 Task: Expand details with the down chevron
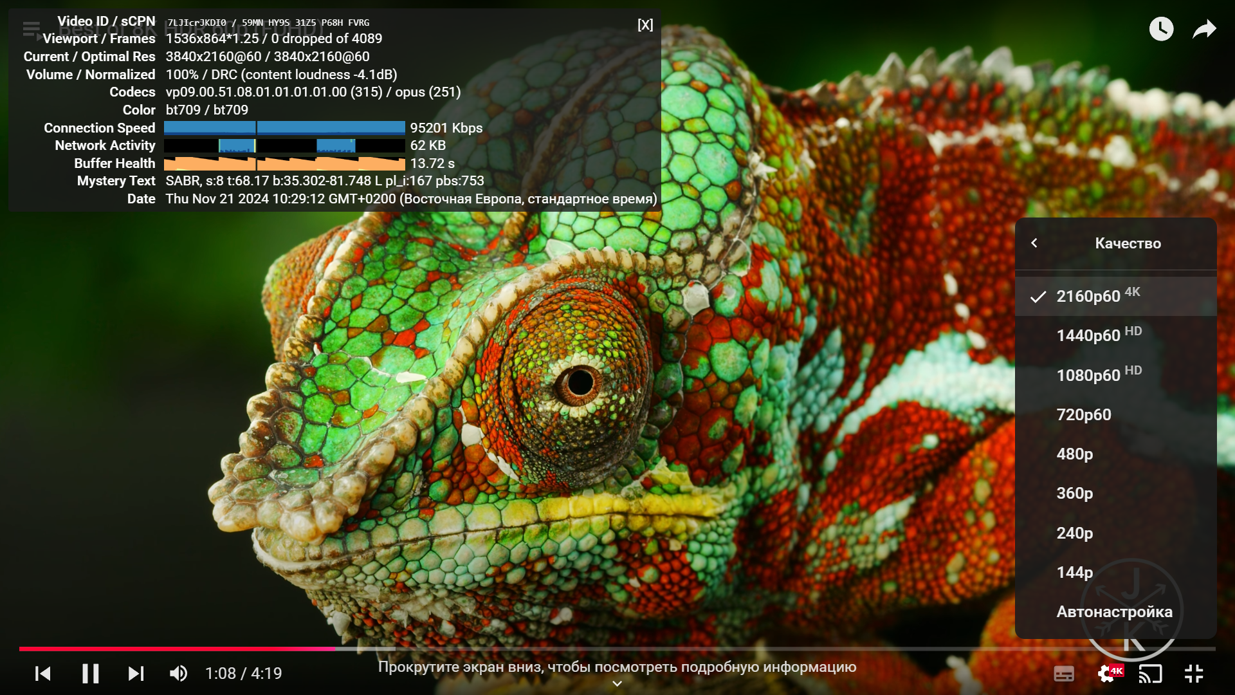point(617,683)
